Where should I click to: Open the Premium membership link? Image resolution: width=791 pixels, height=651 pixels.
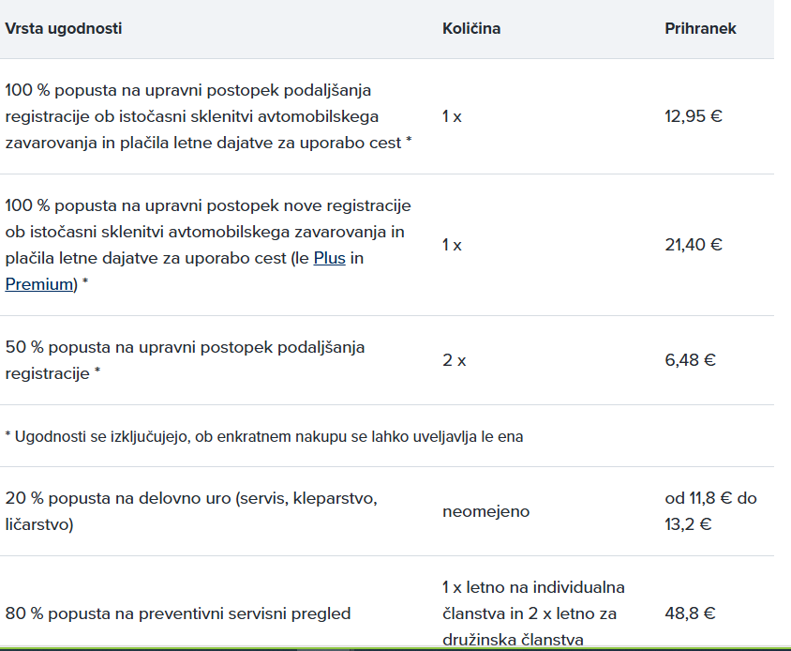pyautogui.click(x=38, y=284)
